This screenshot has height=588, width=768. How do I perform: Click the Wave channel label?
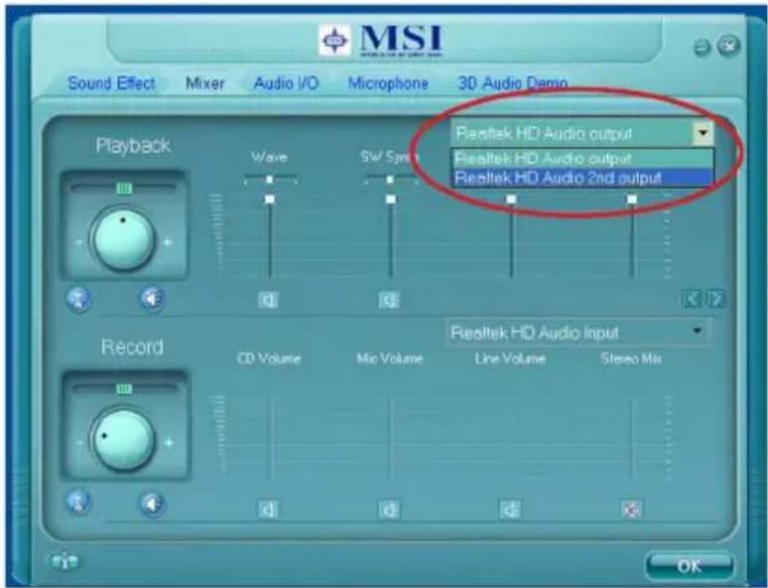269,157
